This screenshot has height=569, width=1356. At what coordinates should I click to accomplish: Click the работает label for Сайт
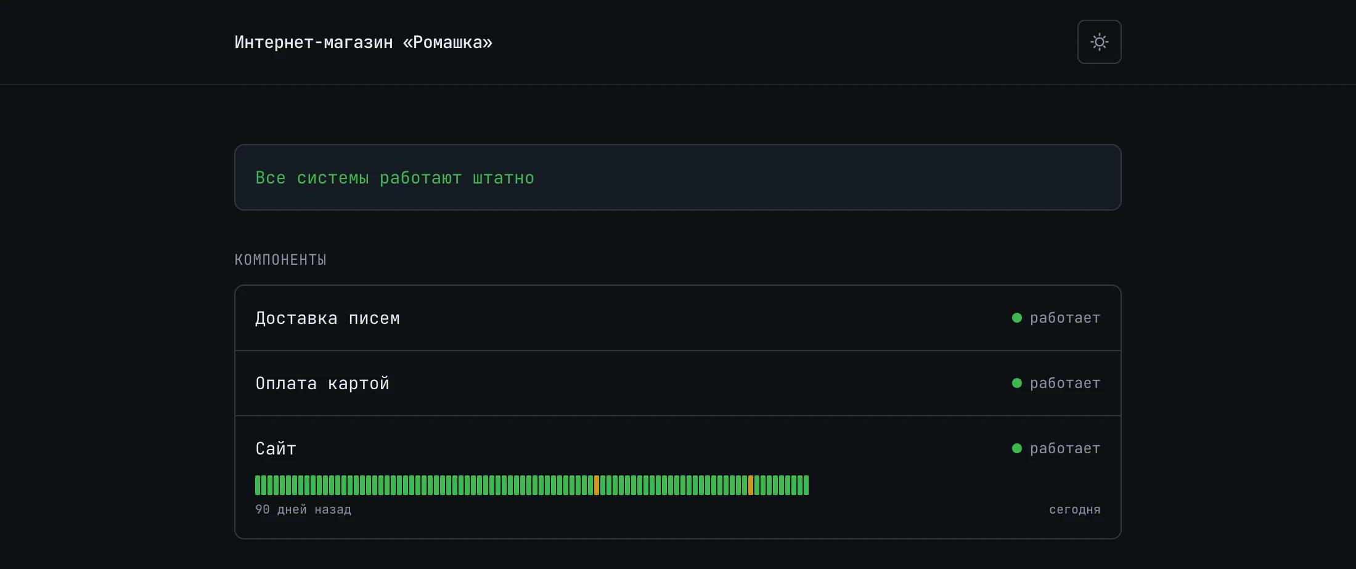pyautogui.click(x=1065, y=448)
